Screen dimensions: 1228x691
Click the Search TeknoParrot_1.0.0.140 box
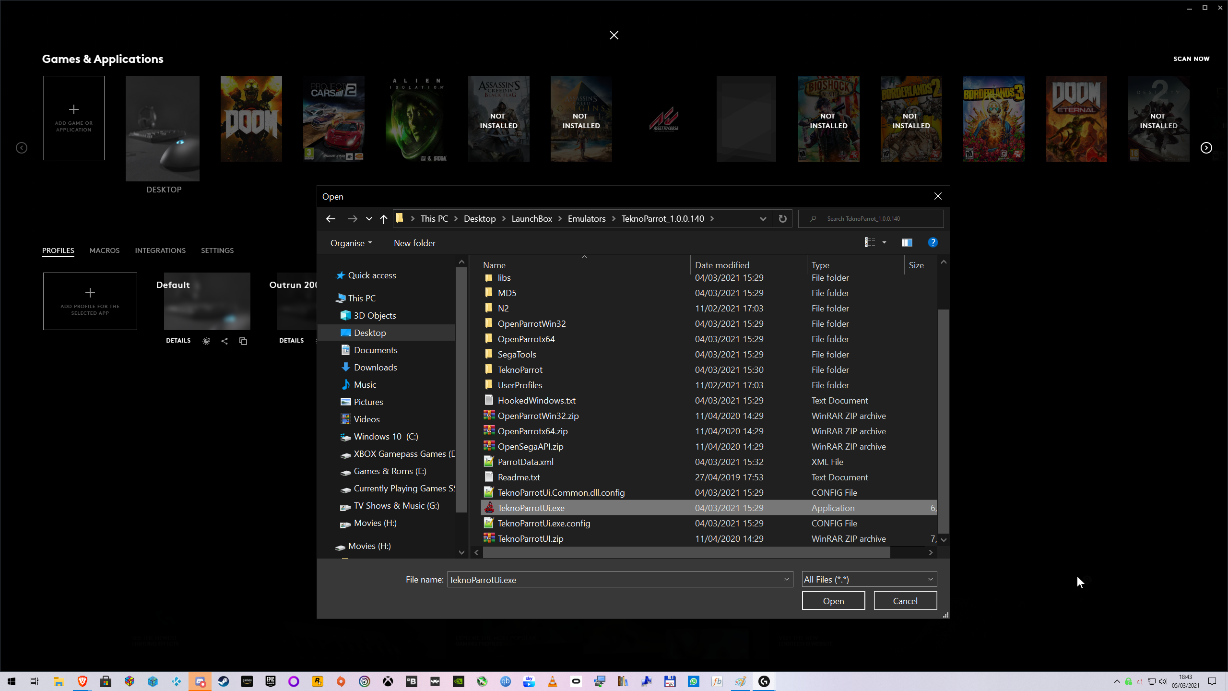point(871,219)
